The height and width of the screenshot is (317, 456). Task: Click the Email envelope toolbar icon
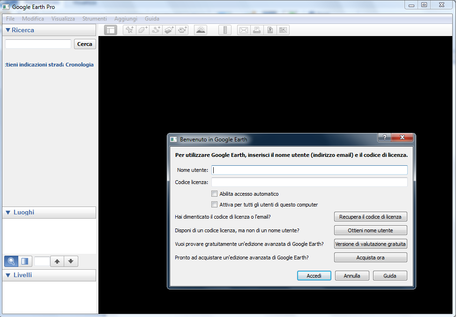point(244,30)
